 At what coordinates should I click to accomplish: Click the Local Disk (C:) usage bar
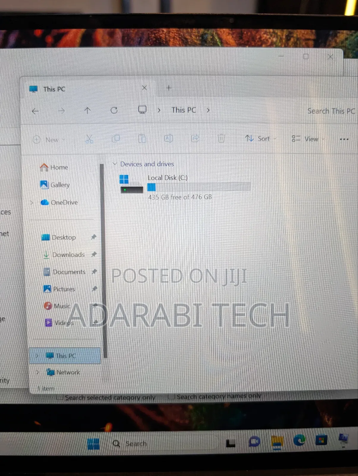coord(199,187)
